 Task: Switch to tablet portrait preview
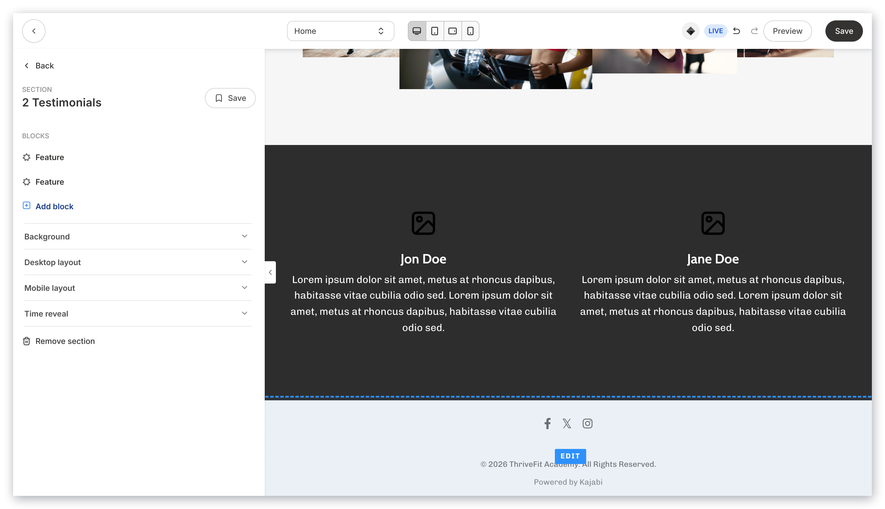[434, 31]
